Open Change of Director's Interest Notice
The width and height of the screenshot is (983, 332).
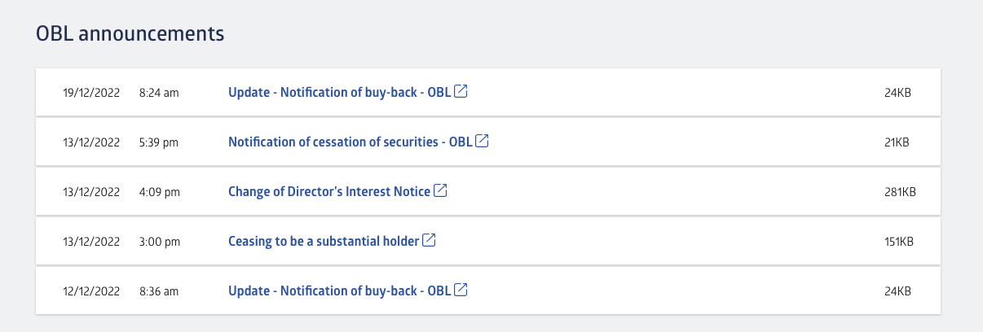329,191
